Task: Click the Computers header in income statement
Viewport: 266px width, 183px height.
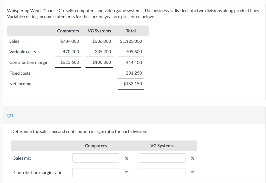Action: (68, 31)
